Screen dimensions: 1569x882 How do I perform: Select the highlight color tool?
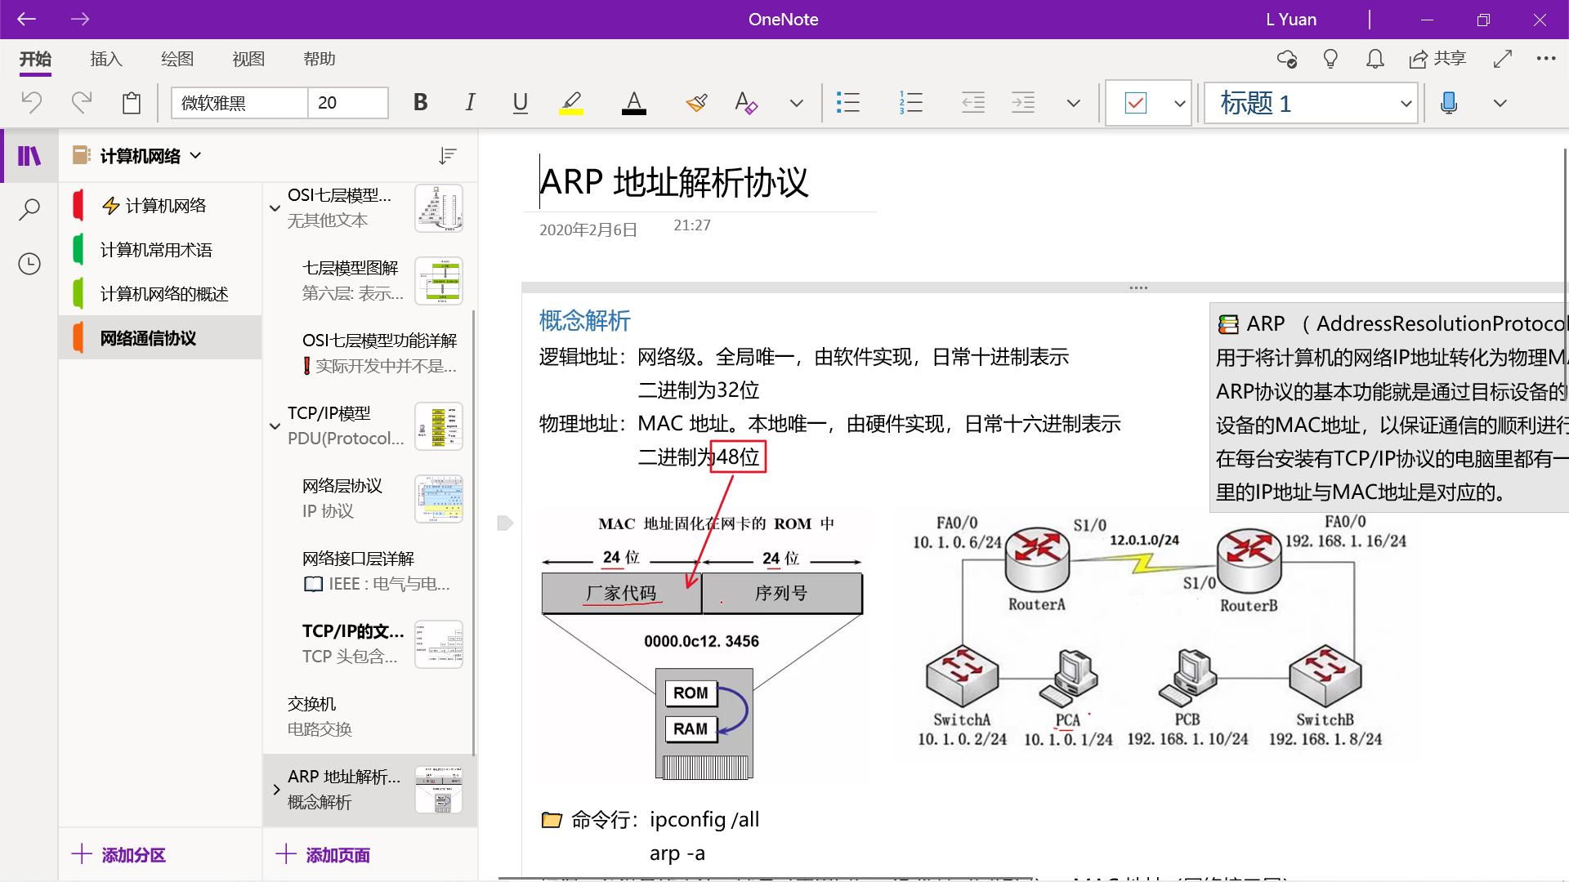click(572, 102)
